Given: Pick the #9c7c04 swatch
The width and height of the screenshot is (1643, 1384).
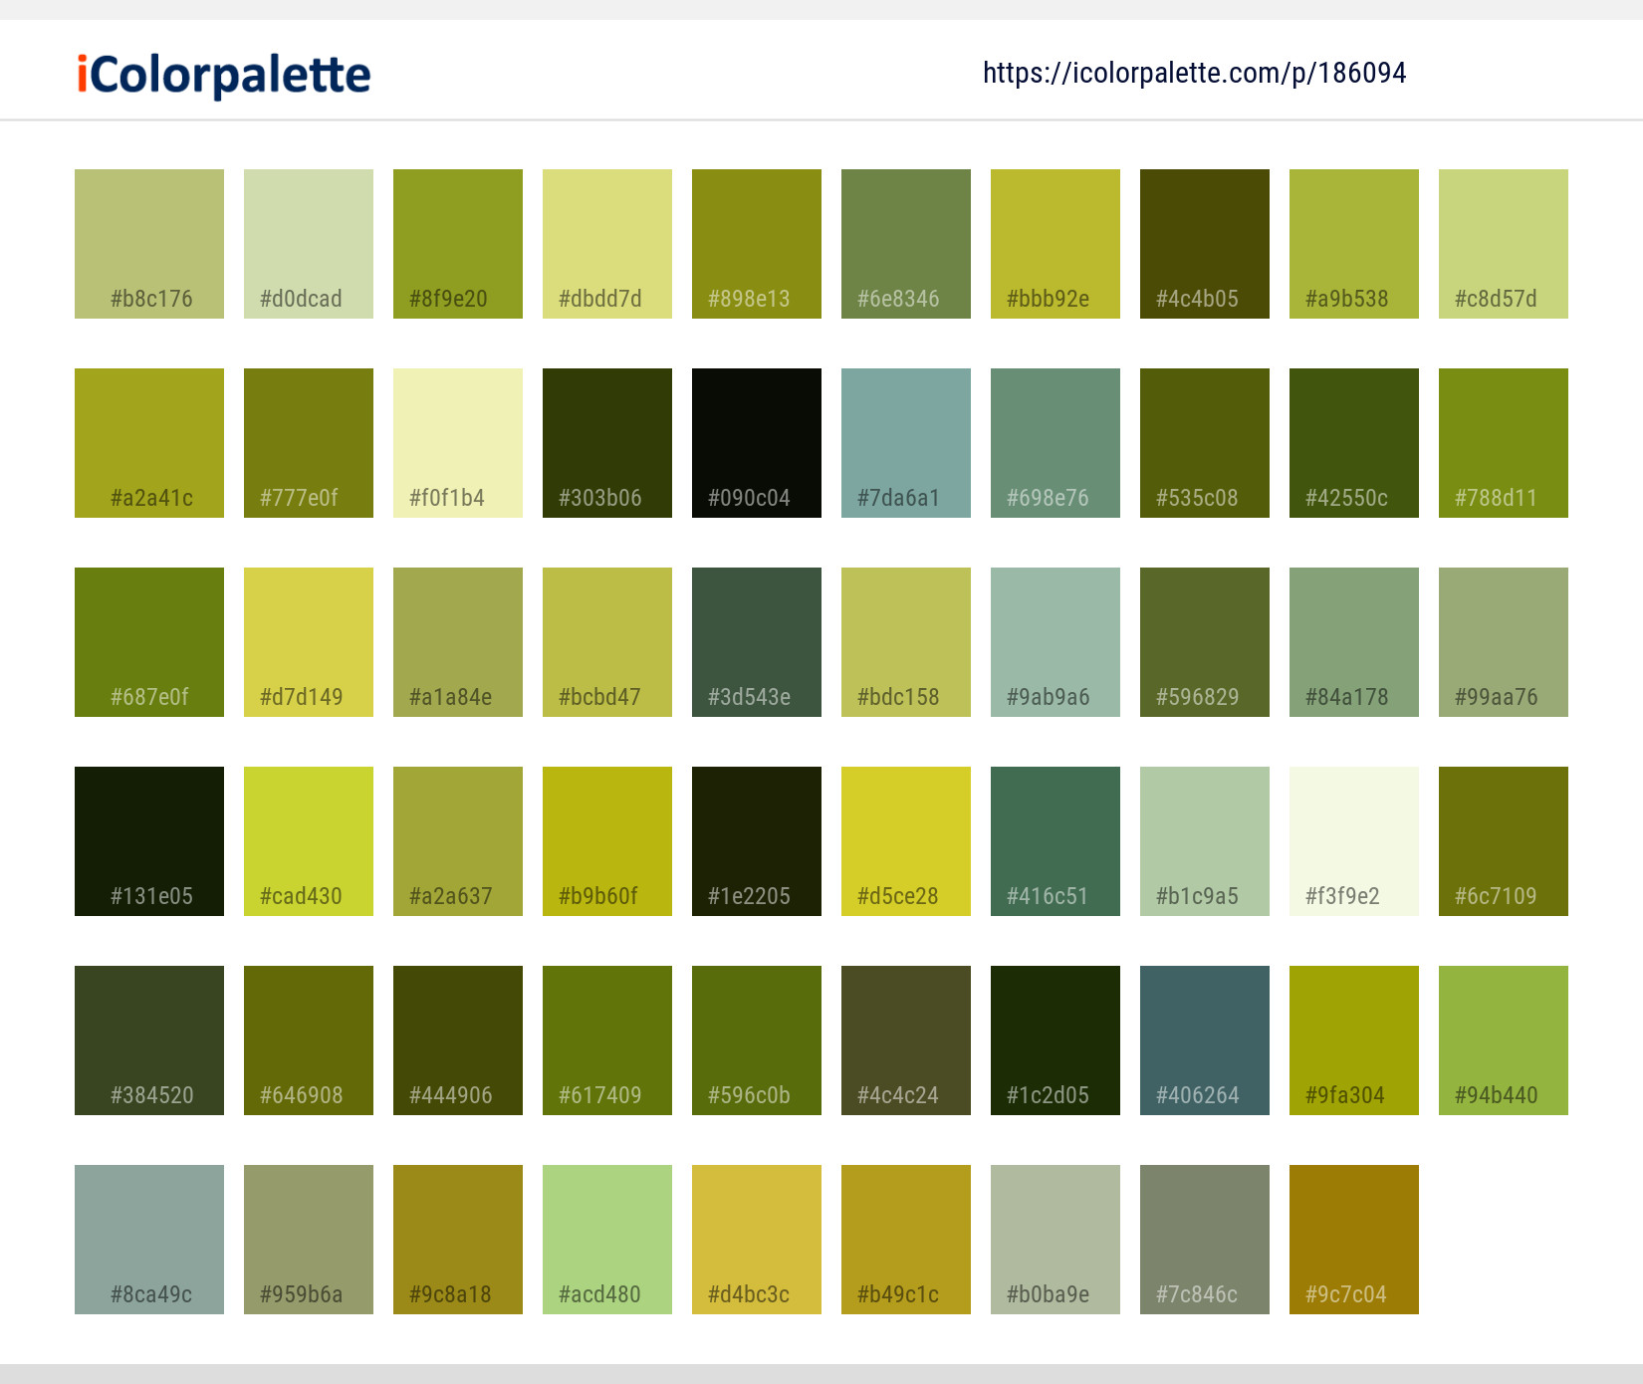Looking at the screenshot, I should pos(1354,1240).
